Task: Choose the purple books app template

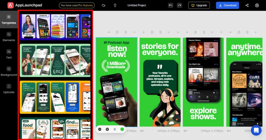Action: [55, 27]
